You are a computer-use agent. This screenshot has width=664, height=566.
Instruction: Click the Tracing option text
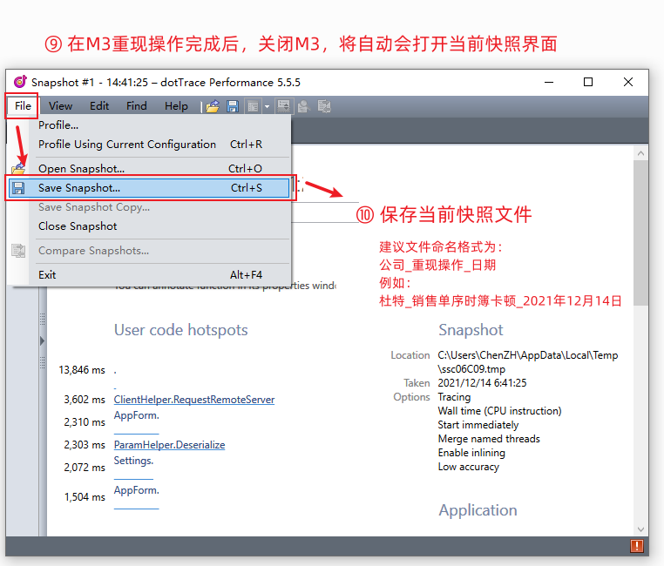(454, 397)
